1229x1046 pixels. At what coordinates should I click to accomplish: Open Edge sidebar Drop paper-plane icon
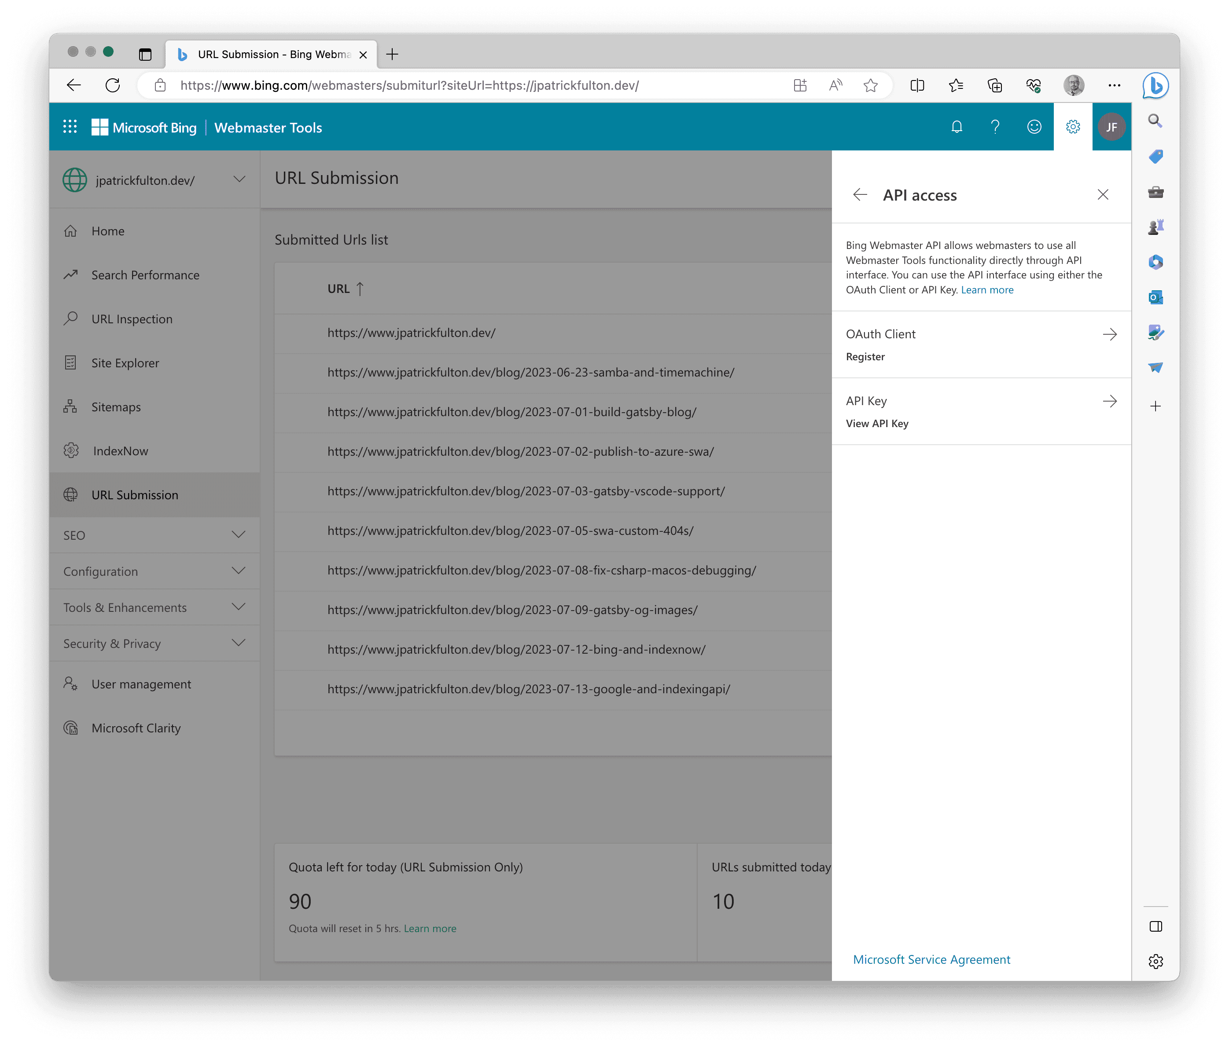click(1155, 367)
